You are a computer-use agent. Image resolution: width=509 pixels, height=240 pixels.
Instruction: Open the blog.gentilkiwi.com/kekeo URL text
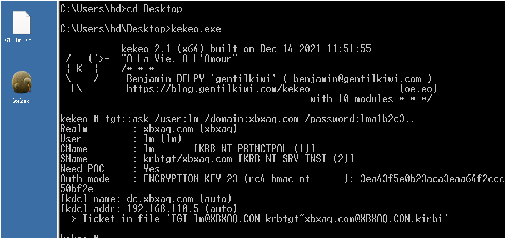(218, 89)
